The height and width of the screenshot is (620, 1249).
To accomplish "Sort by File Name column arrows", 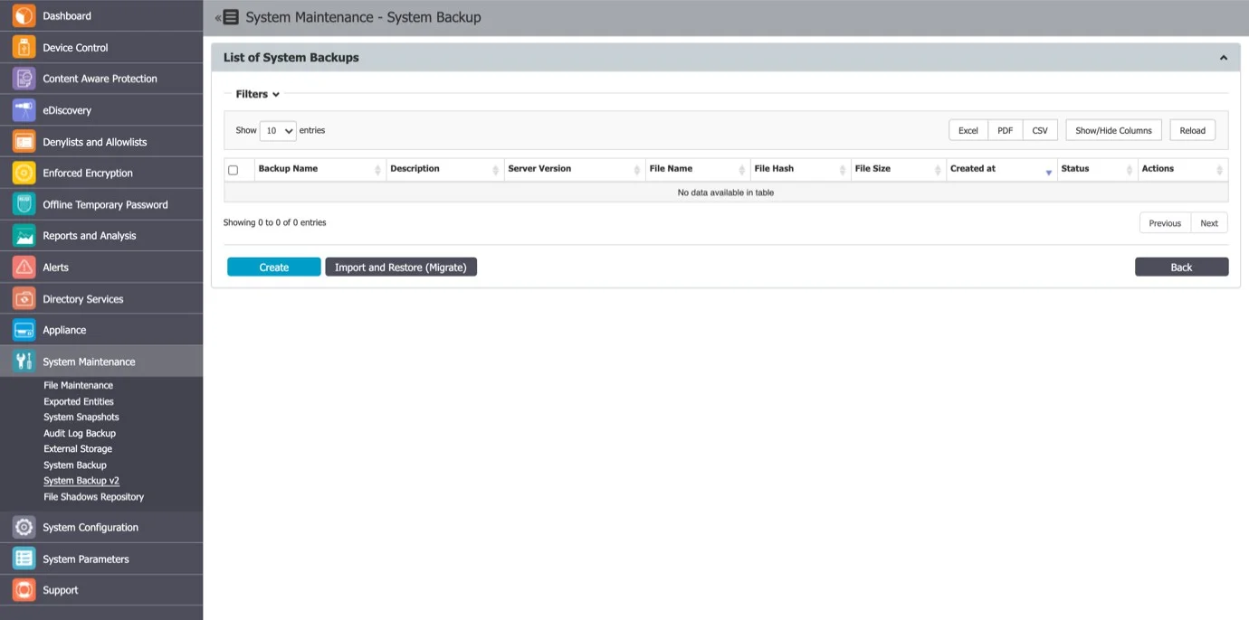I will click(x=741, y=170).
